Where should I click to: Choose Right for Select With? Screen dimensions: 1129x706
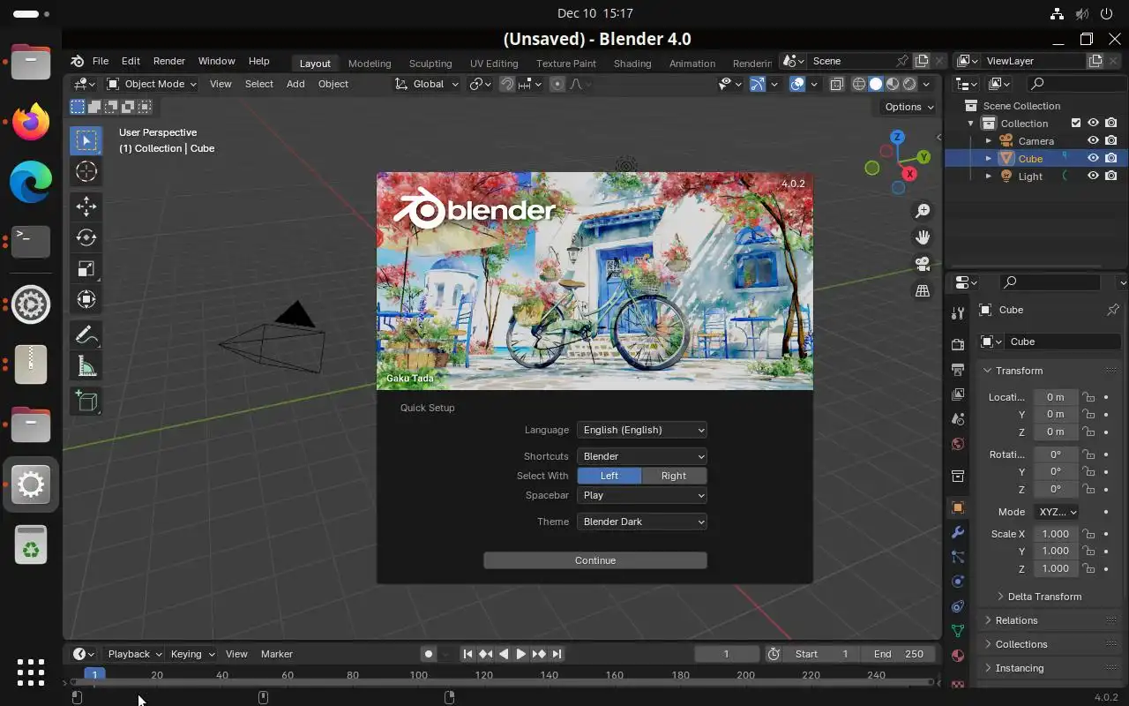pyautogui.click(x=674, y=476)
